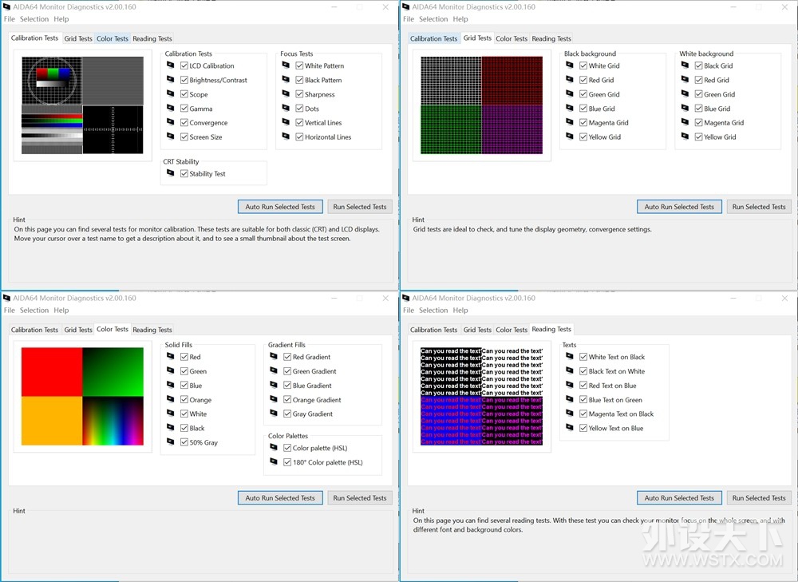The width and height of the screenshot is (798, 582).
Task: Click monitor icon beside Red Gradient
Action: (x=274, y=356)
